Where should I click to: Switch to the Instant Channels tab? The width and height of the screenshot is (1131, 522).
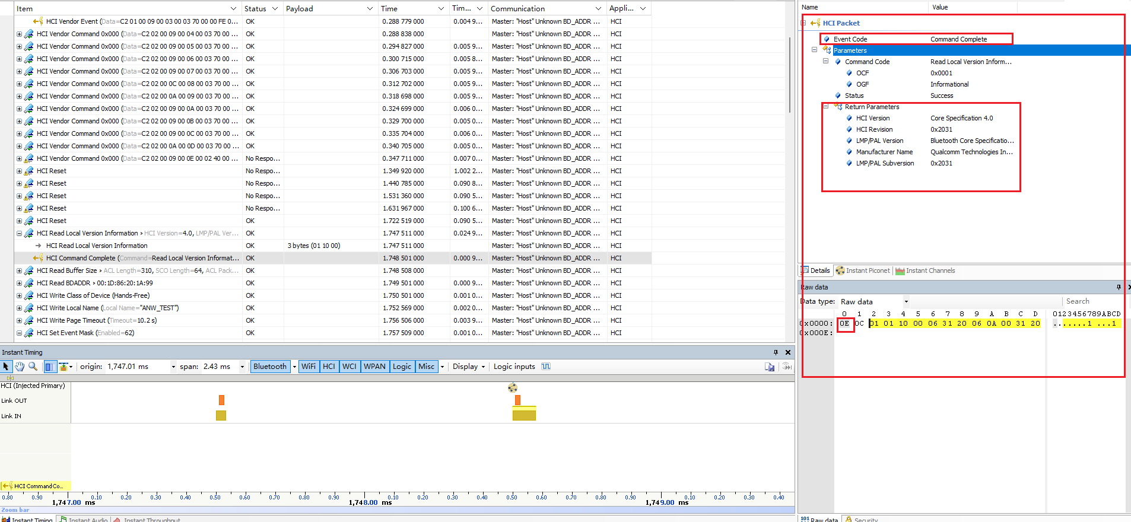[x=925, y=270]
